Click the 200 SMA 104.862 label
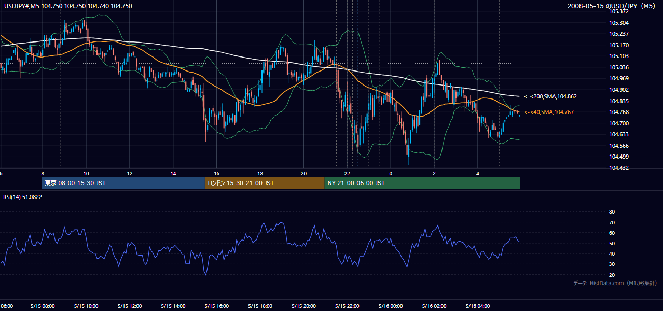Image resolution: width=663 pixels, height=311 pixels. [x=550, y=97]
